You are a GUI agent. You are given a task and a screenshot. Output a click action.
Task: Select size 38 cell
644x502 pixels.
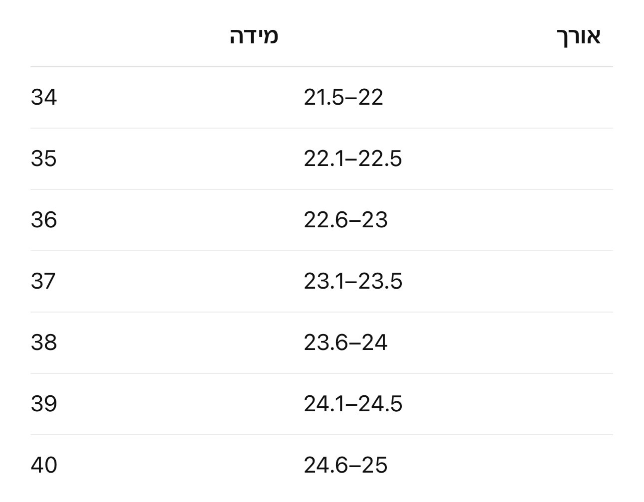click(44, 342)
